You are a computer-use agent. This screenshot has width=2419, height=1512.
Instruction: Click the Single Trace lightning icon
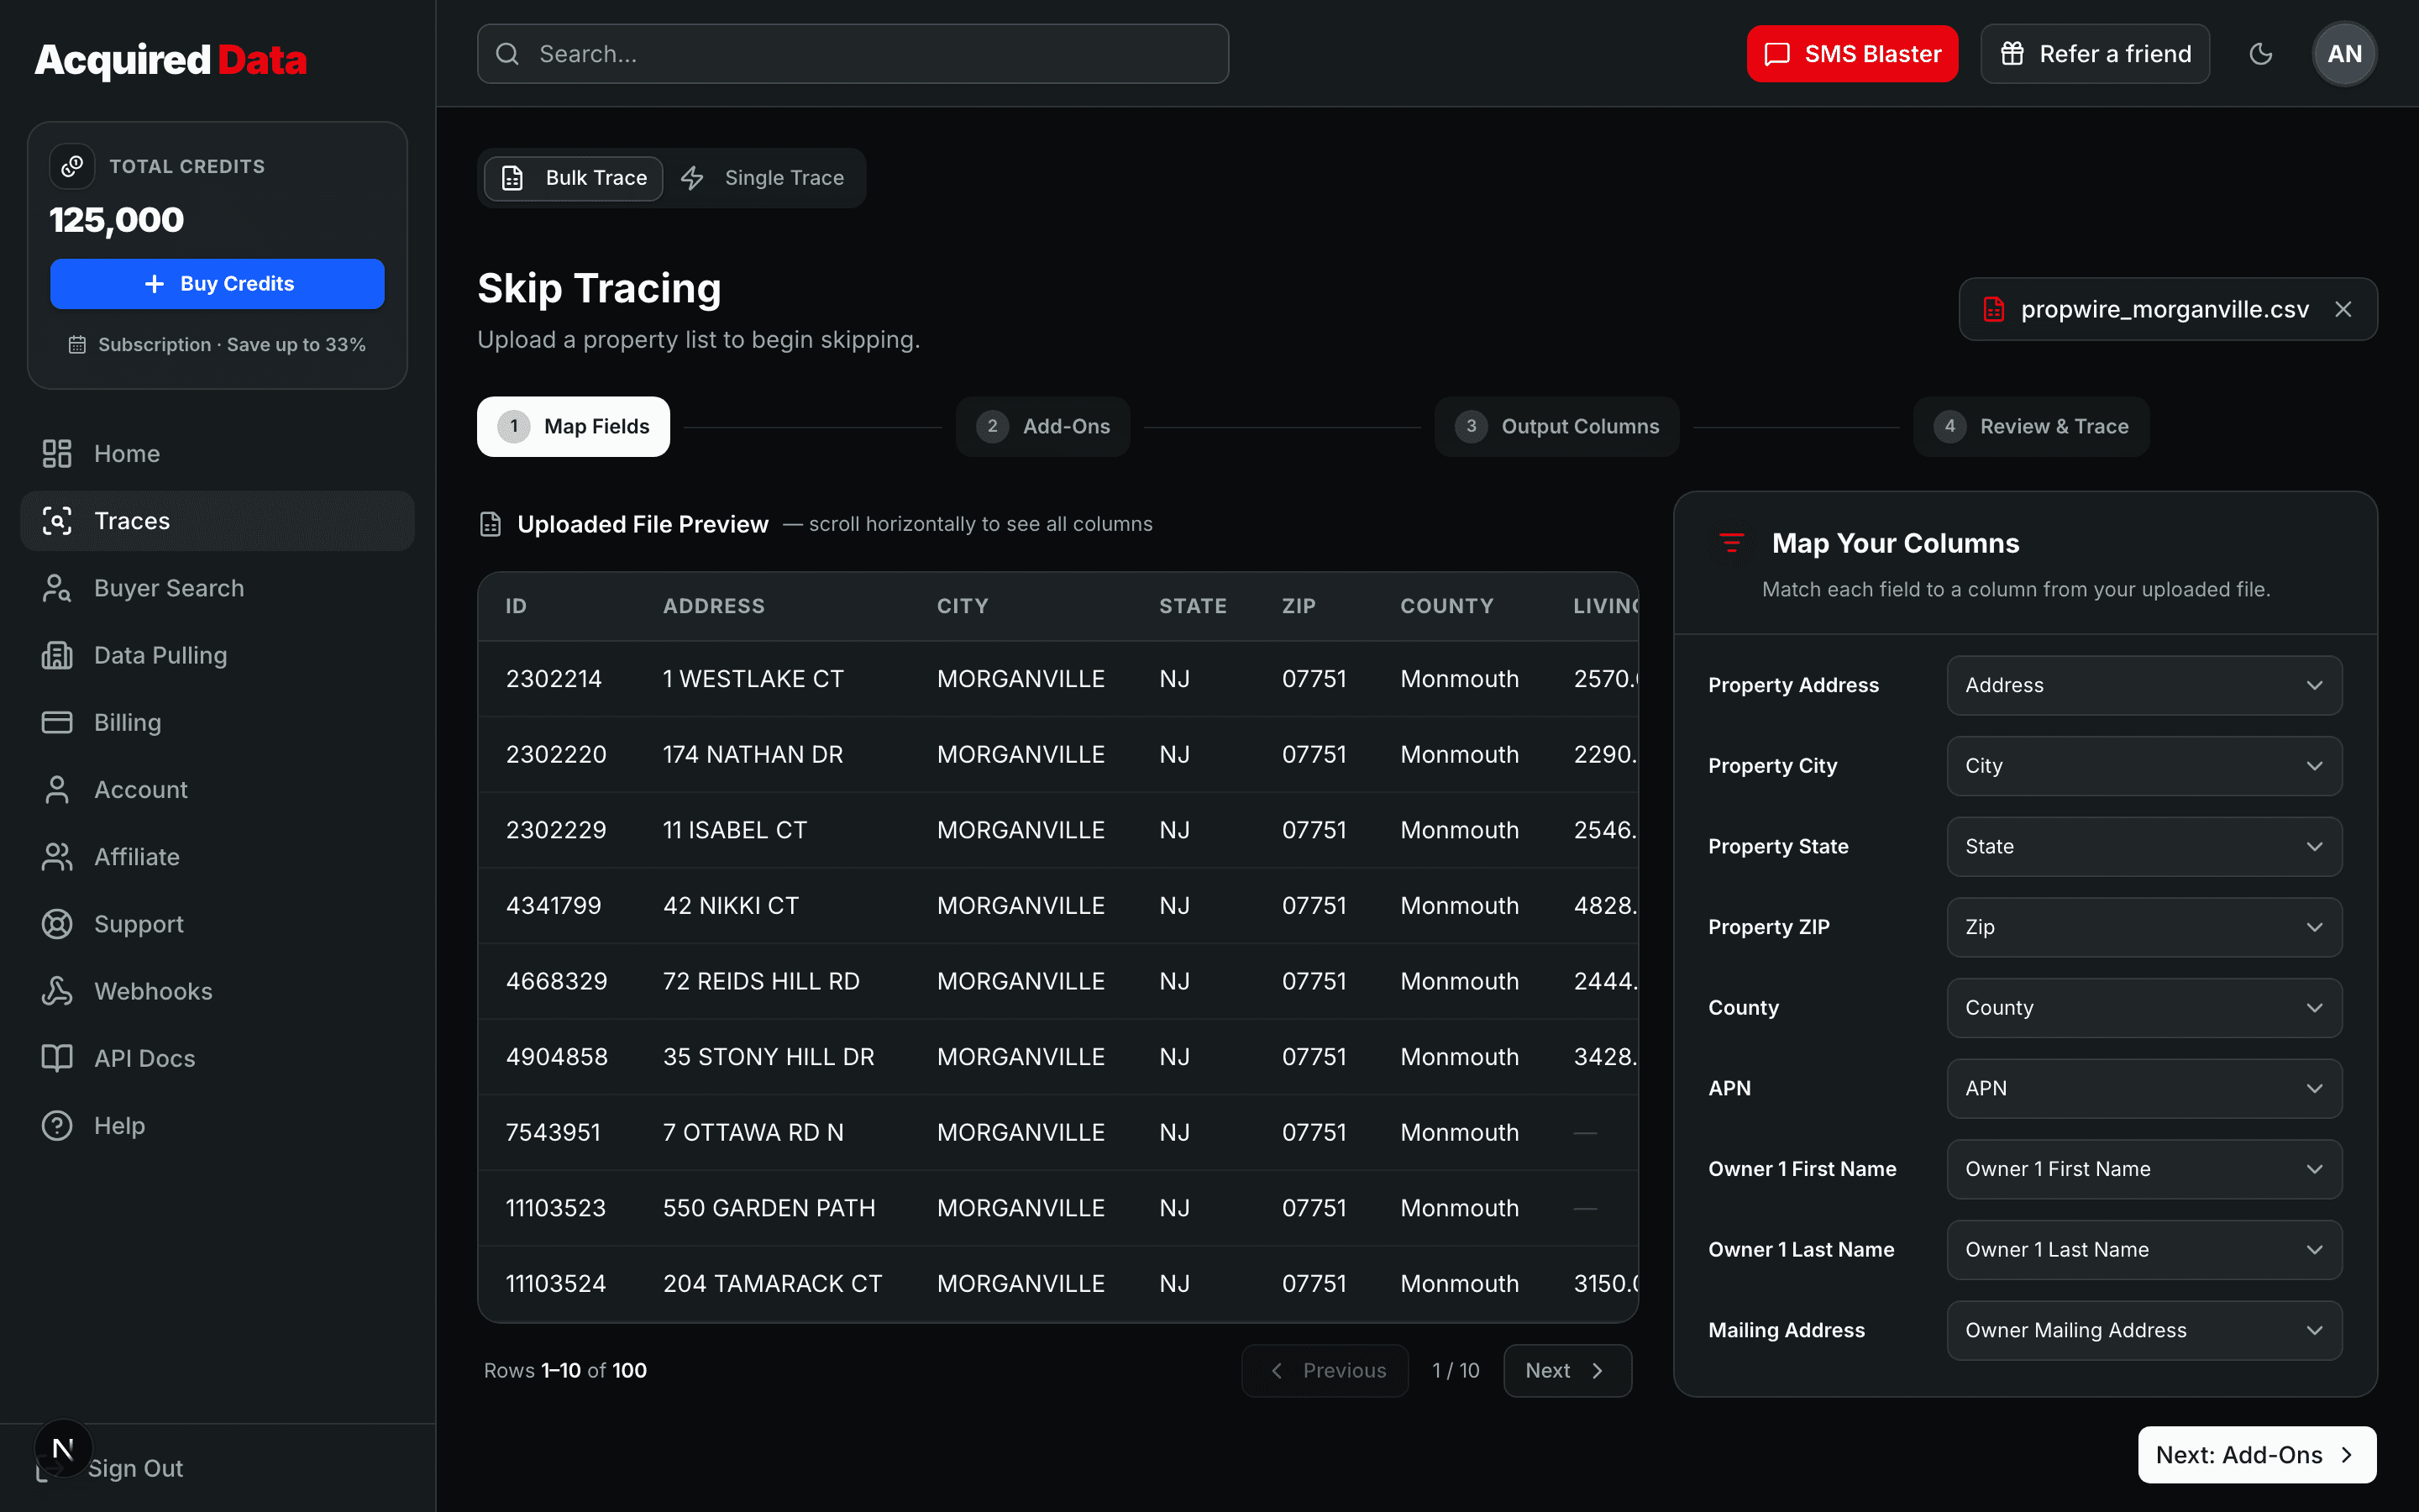(692, 178)
